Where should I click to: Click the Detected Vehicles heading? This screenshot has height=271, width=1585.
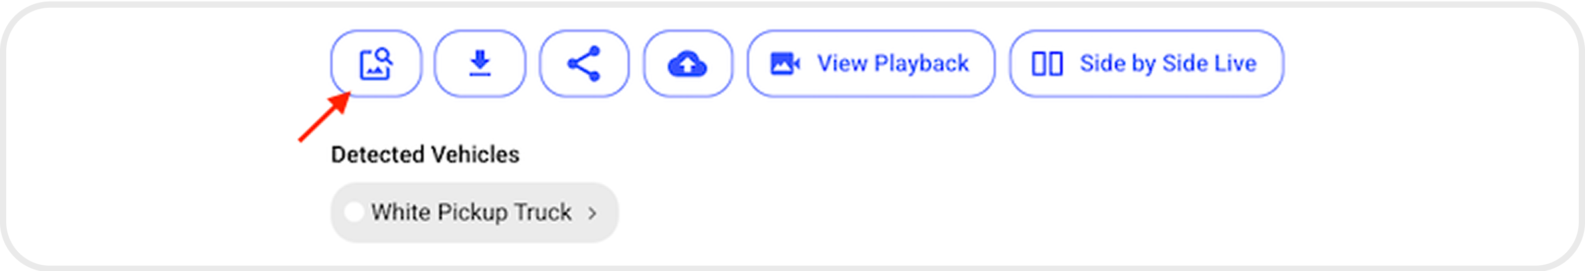click(x=425, y=154)
